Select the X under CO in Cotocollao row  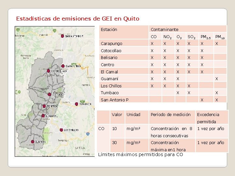pyautogui.click(x=152, y=51)
